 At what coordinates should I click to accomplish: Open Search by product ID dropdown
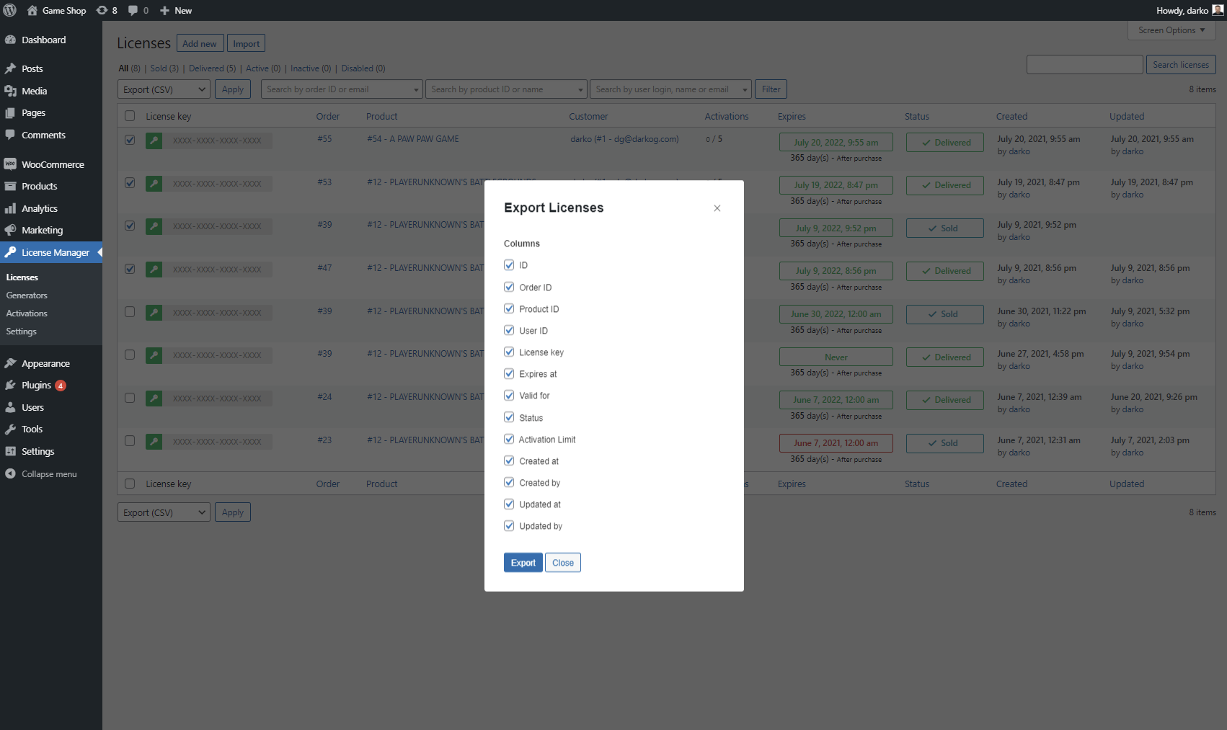pos(506,89)
